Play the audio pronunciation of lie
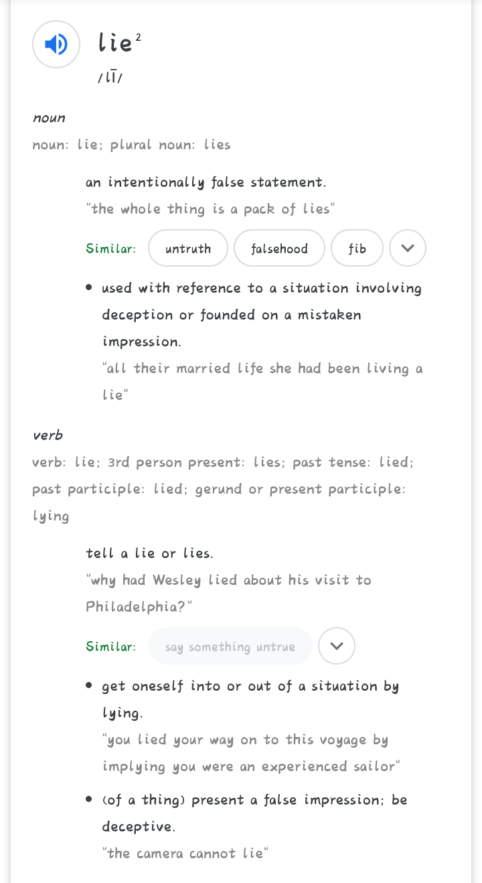The image size is (482, 883). point(56,44)
